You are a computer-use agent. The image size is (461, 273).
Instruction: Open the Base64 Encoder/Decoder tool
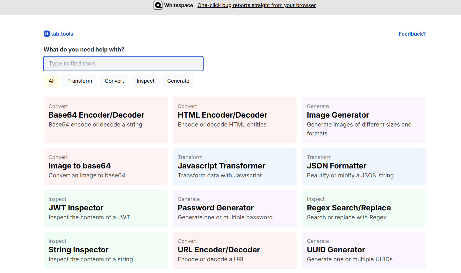coord(105,120)
